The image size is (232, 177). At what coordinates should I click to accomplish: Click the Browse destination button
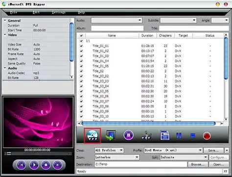click(198, 164)
